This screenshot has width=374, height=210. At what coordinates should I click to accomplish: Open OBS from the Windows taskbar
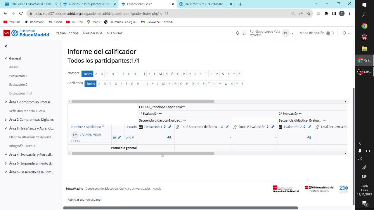364,72
